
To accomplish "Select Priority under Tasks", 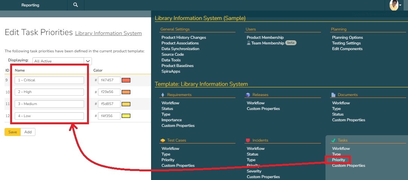I will 338,160.
